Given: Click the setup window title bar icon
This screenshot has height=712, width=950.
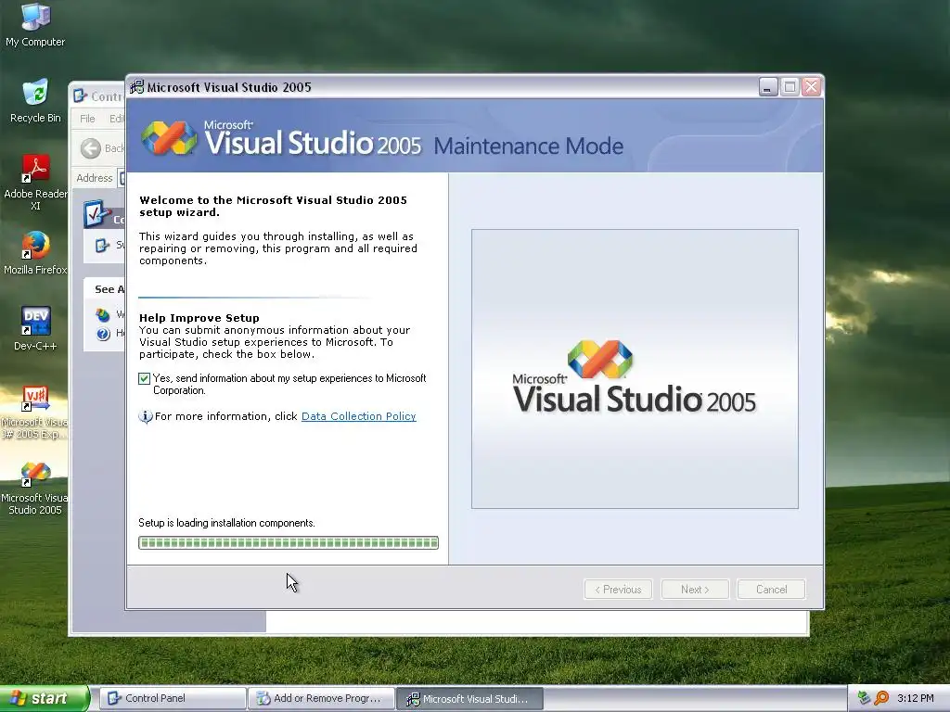Looking at the screenshot, I should (x=137, y=87).
